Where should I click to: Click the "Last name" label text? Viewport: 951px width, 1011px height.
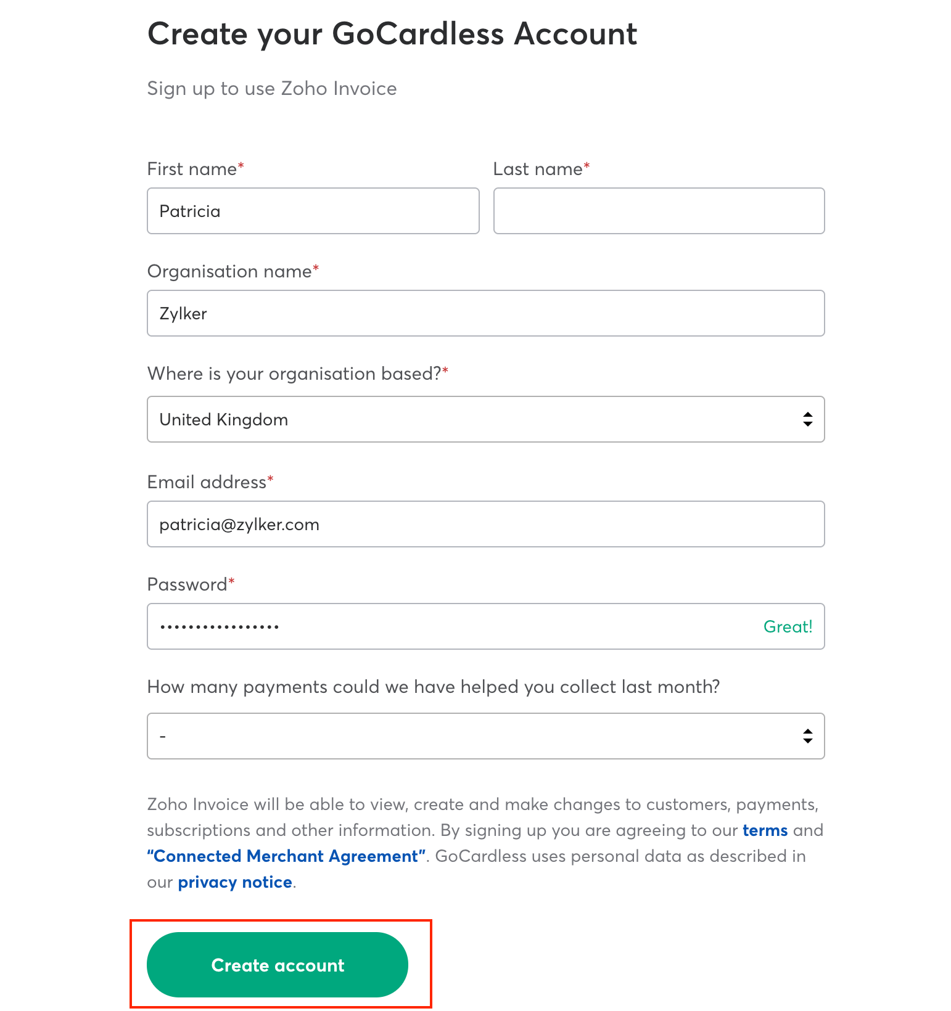pyautogui.click(x=538, y=169)
